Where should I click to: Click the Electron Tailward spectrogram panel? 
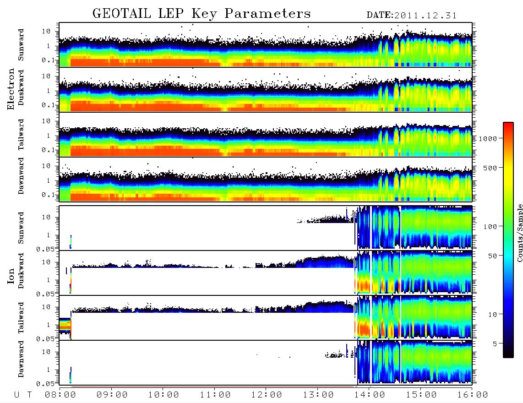click(266, 135)
